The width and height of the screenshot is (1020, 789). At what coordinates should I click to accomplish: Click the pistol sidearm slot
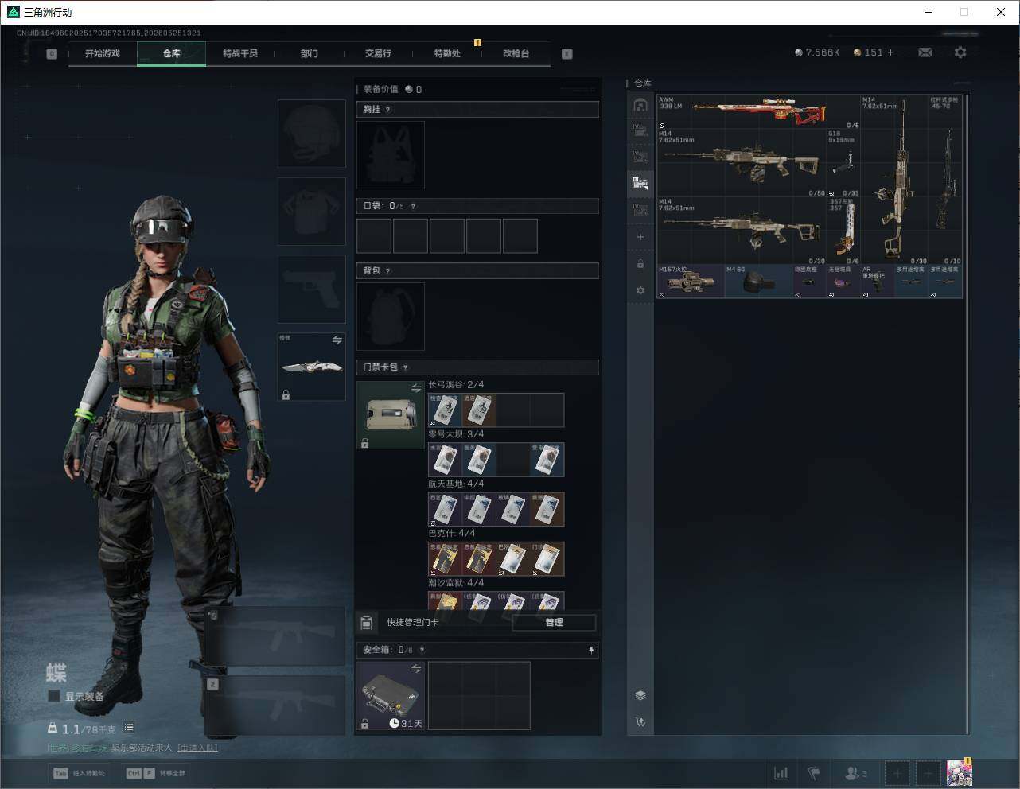pyautogui.click(x=312, y=290)
